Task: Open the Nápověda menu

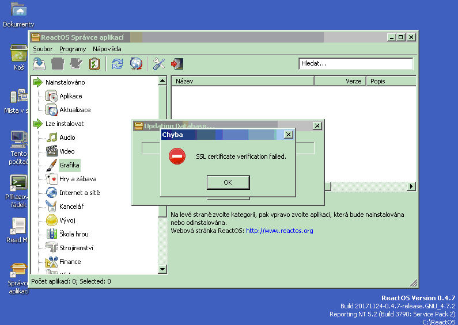Action: (x=107, y=49)
